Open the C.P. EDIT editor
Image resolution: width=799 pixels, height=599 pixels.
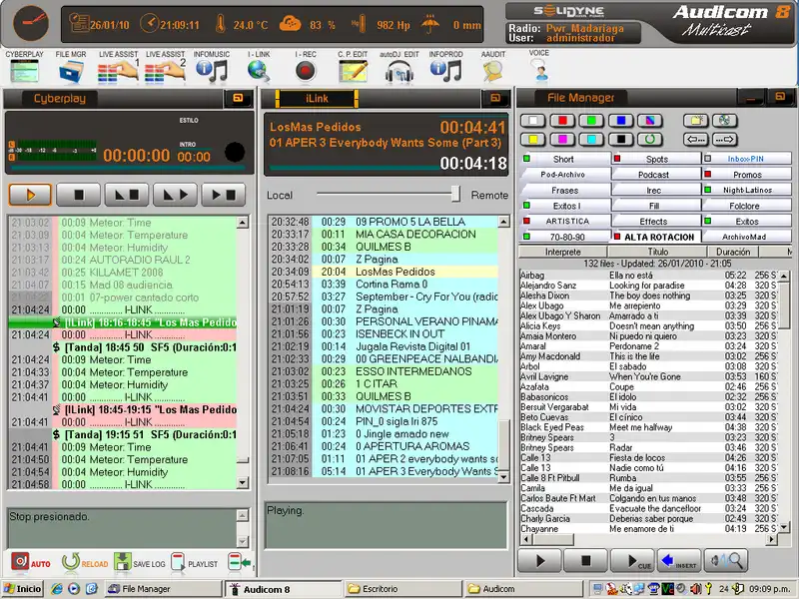click(x=353, y=71)
